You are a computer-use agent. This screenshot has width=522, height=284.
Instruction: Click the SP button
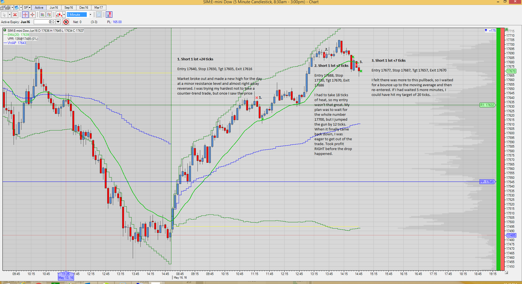click(x=26, y=8)
